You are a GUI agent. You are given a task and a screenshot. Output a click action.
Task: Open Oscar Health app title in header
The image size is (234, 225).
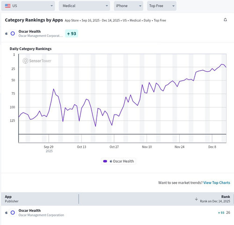(29, 31)
